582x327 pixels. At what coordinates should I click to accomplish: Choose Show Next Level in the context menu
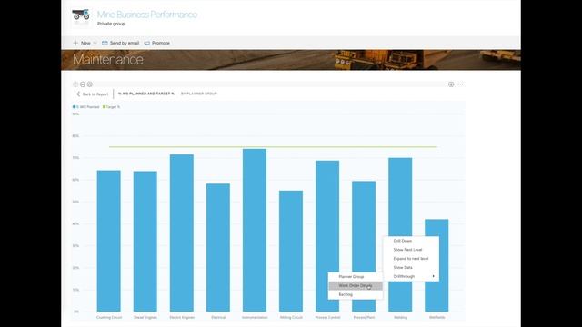(411, 250)
